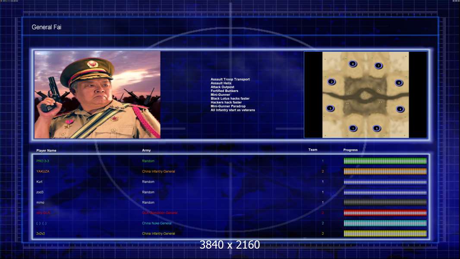Image resolution: width=460 pixels, height=259 pixels.
Task: Click zod3's progress bar
Action: 385,192
